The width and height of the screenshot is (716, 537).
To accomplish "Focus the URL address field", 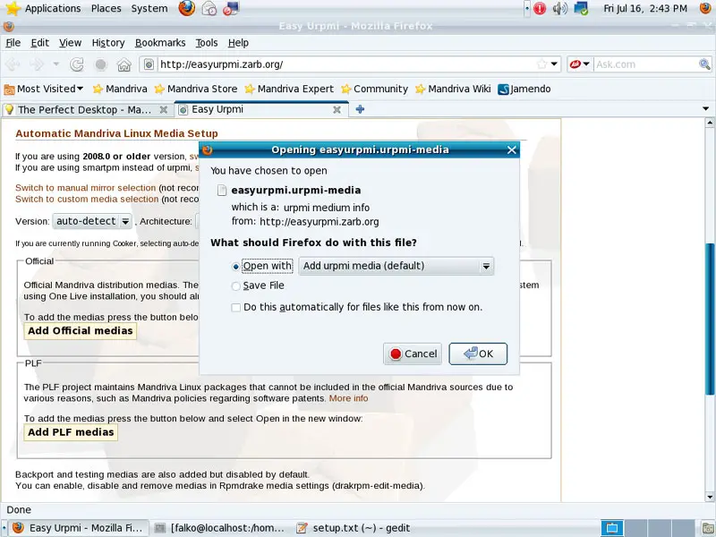I will point(347,64).
